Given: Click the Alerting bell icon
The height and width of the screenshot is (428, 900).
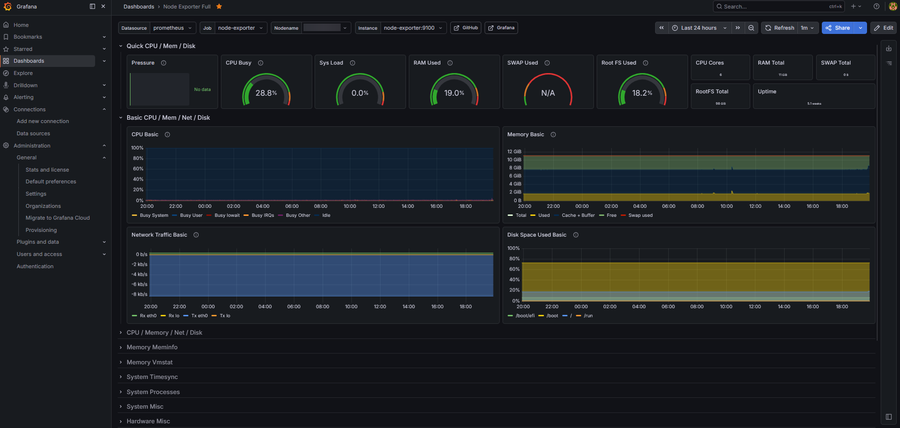Looking at the screenshot, I should coord(6,97).
